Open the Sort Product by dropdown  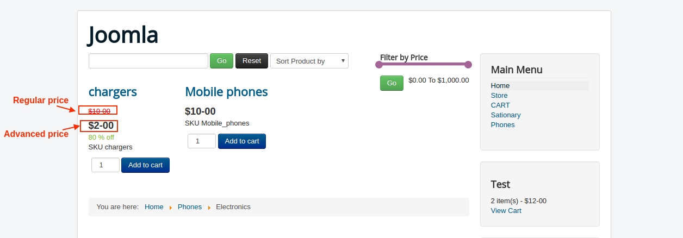(x=309, y=61)
